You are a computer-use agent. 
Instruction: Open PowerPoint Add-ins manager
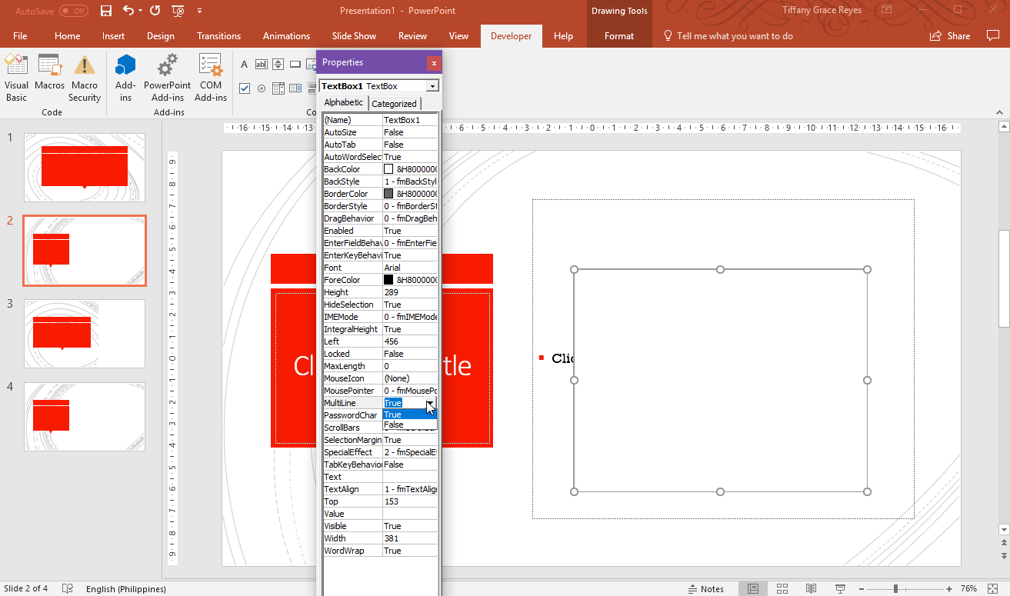point(167,77)
